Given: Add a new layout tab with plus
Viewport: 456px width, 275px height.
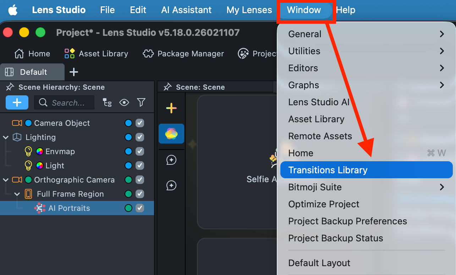Looking at the screenshot, I should point(74,72).
